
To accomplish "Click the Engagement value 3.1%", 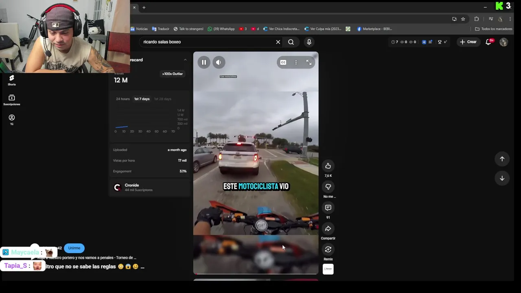I will point(183,171).
